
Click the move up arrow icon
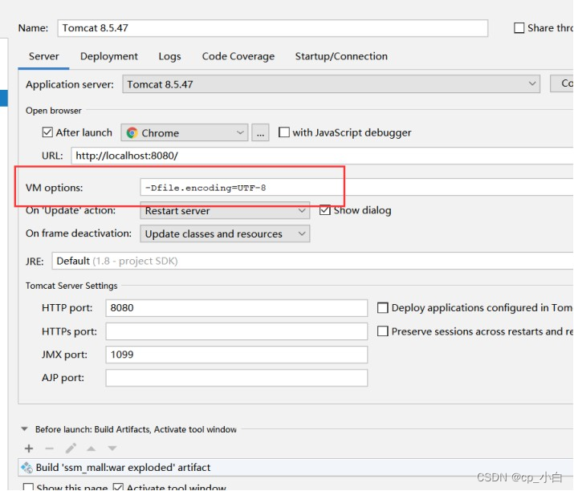pos(92,448)
